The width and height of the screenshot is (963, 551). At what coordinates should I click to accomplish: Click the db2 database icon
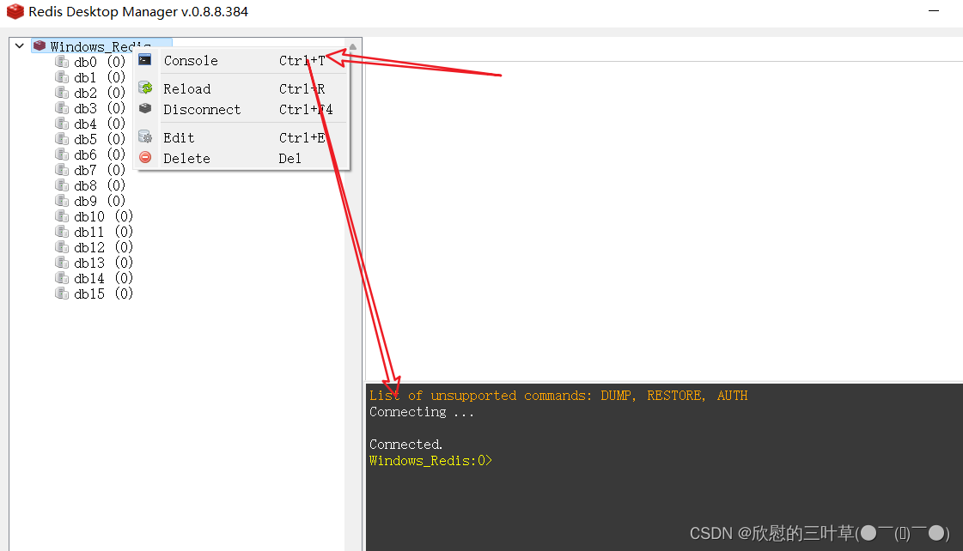[61, 92]
